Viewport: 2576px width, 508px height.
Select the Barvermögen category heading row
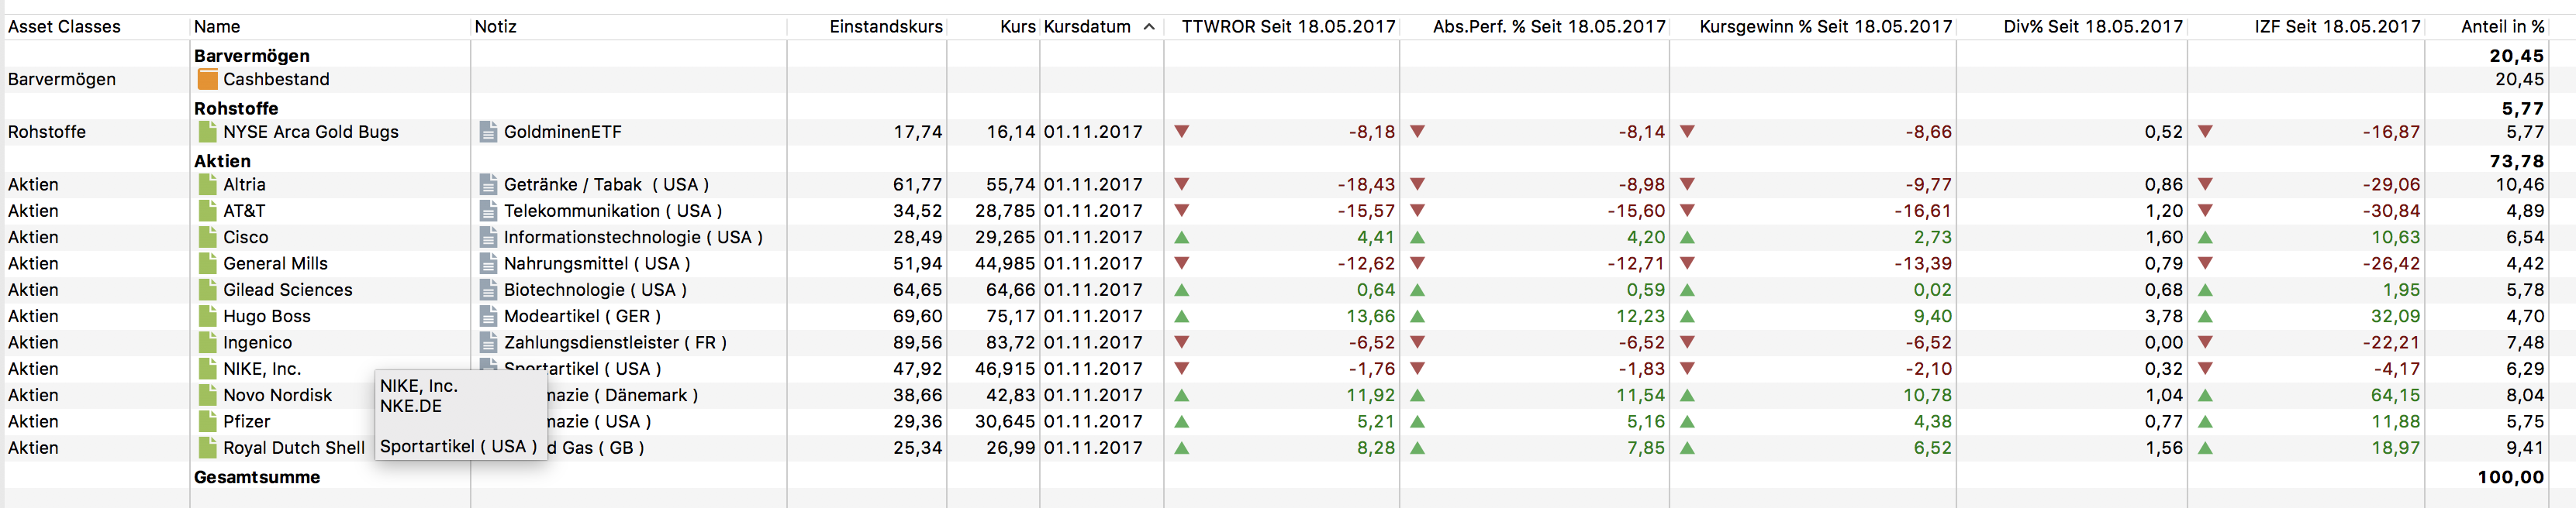pos(251,56)
